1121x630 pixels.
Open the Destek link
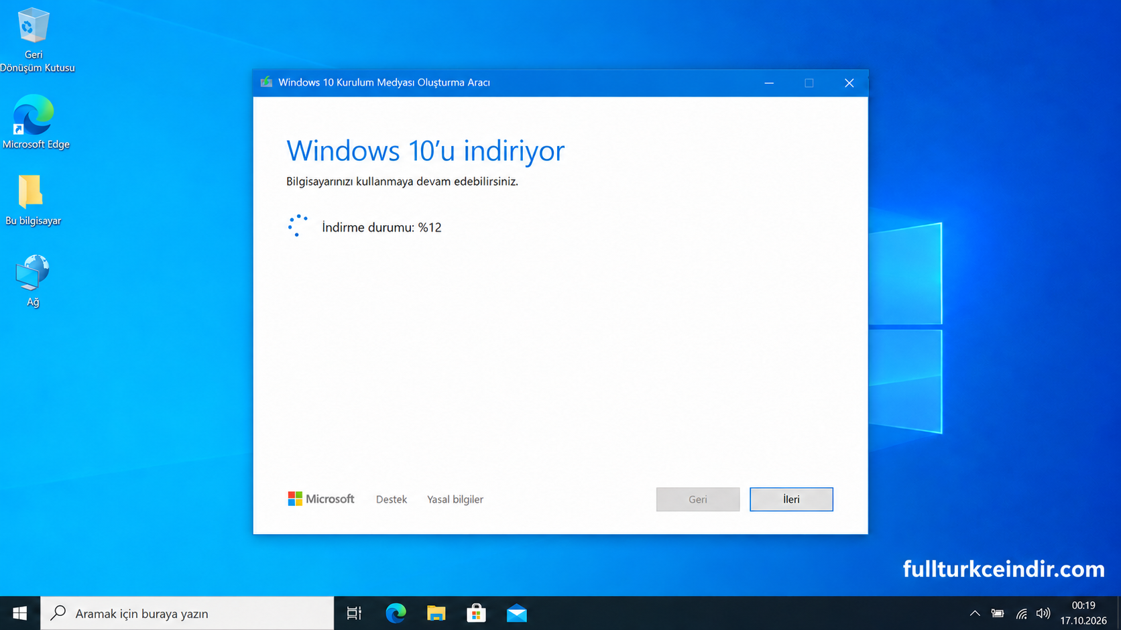(392, 499)
